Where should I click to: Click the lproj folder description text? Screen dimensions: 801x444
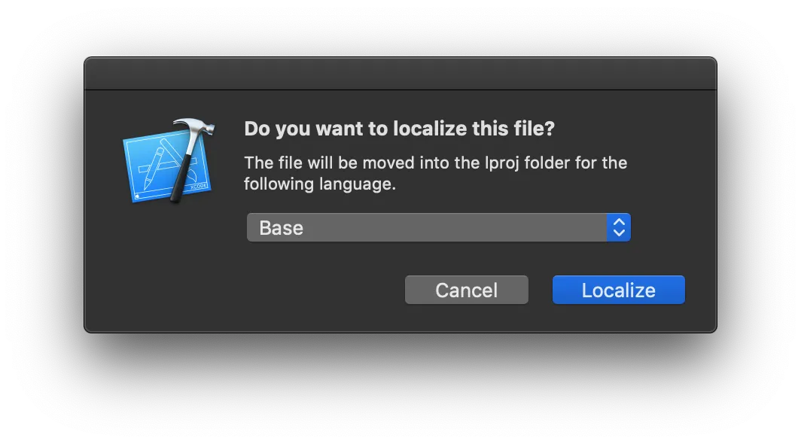click(435, 163)
